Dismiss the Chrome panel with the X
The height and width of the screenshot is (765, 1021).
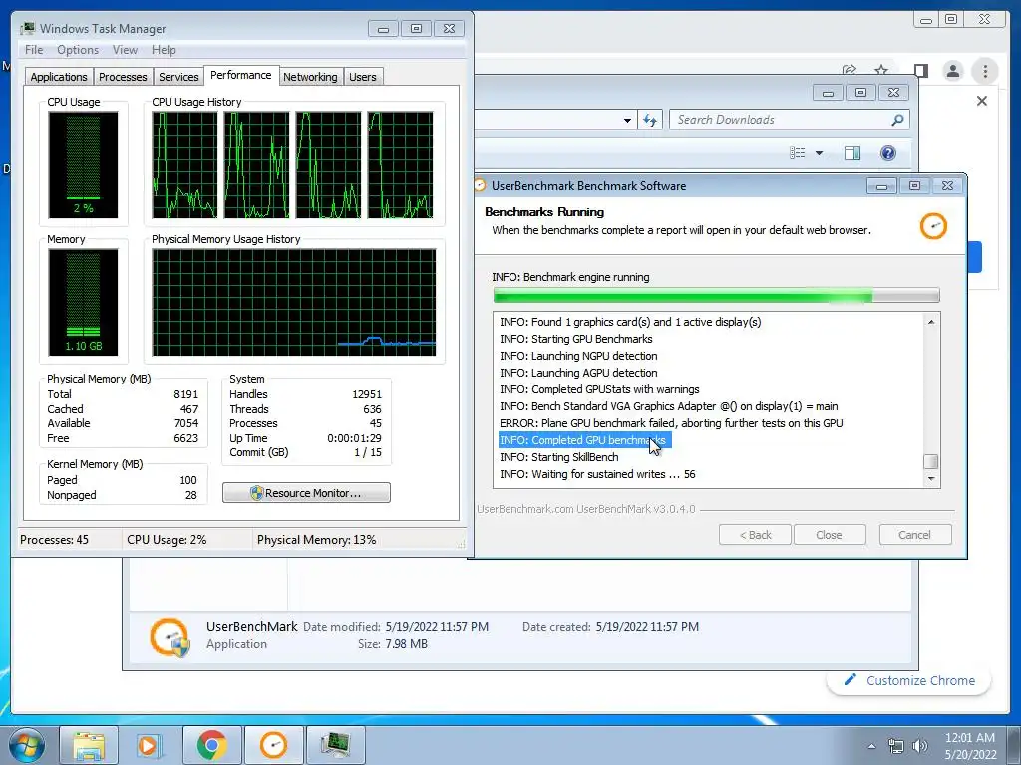coord(982,101)
